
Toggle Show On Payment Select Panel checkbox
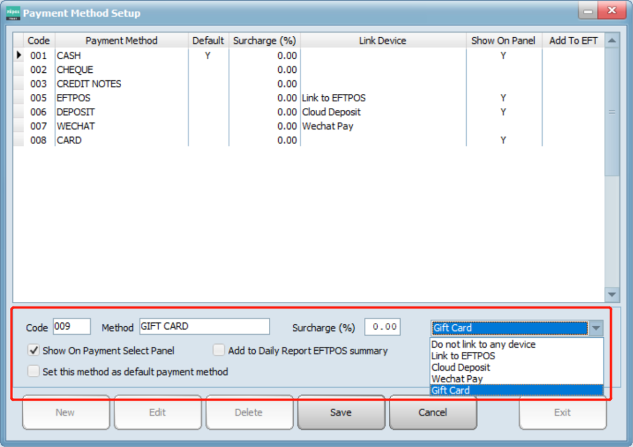coord(35,351)
